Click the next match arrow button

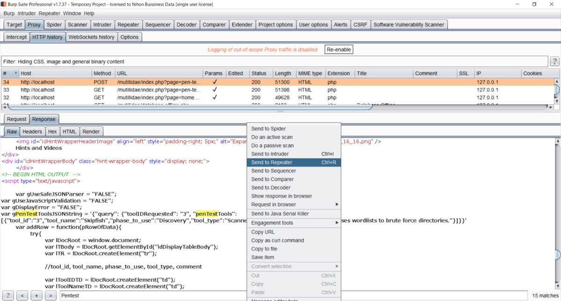(x=51, y=295)
